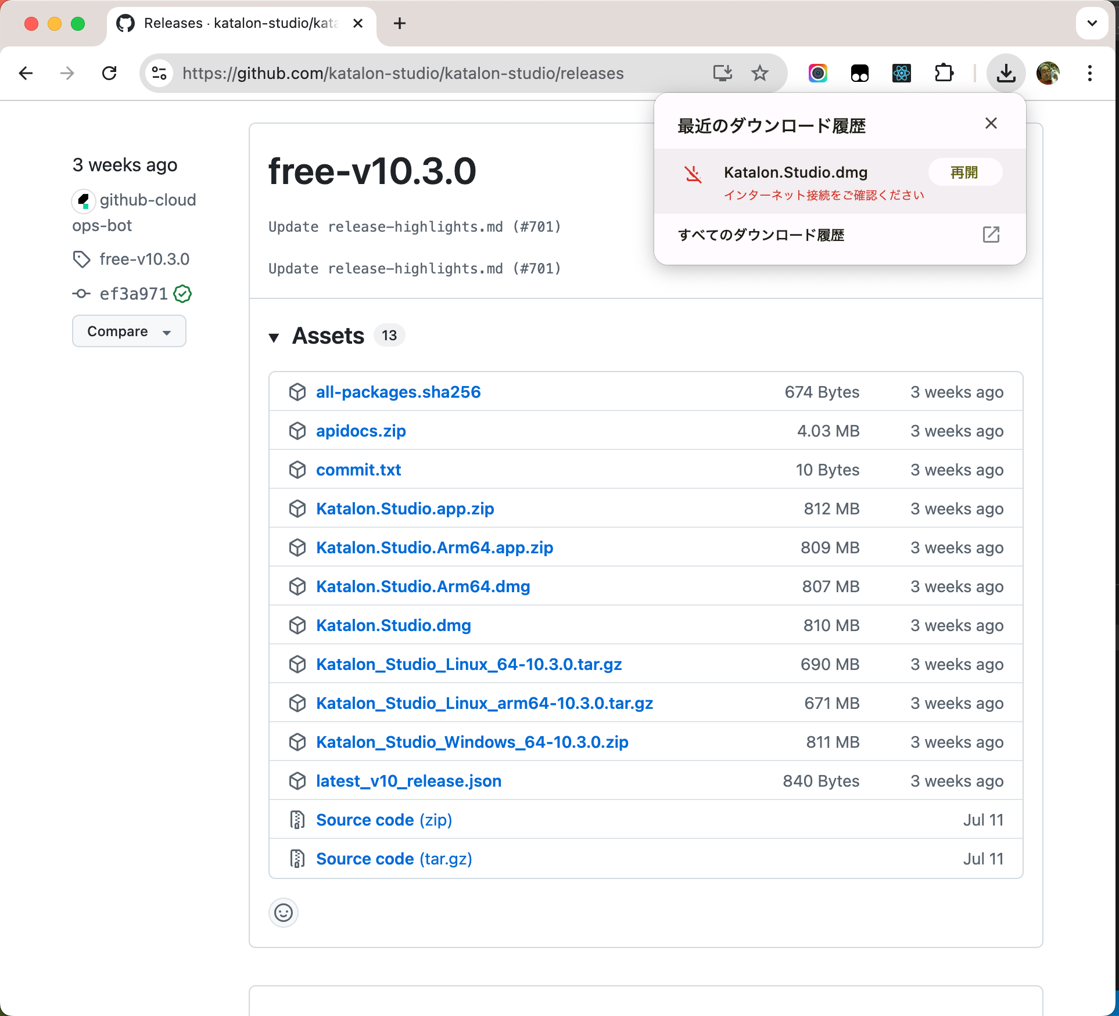The width and height of the screenshot is (1119, 1016).
Task: Reload the current page
Action: (109, 73)
